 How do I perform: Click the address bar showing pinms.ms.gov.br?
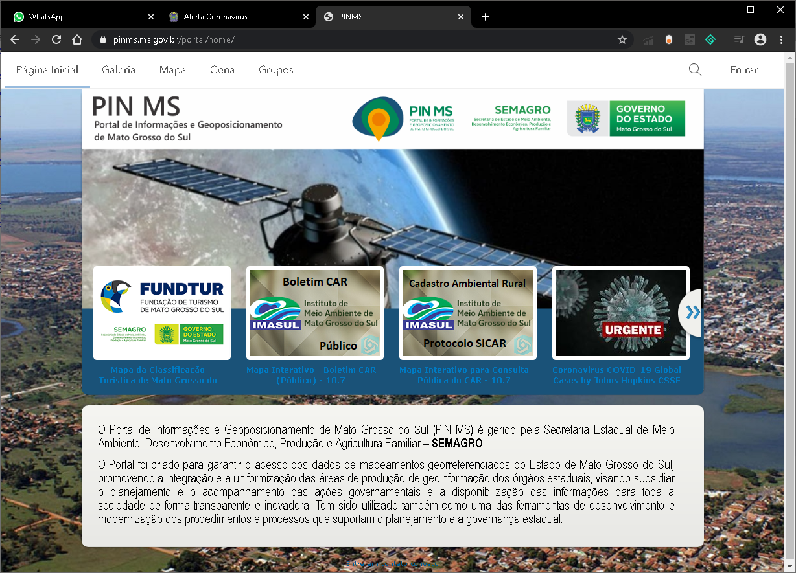[x=357, y=39]
